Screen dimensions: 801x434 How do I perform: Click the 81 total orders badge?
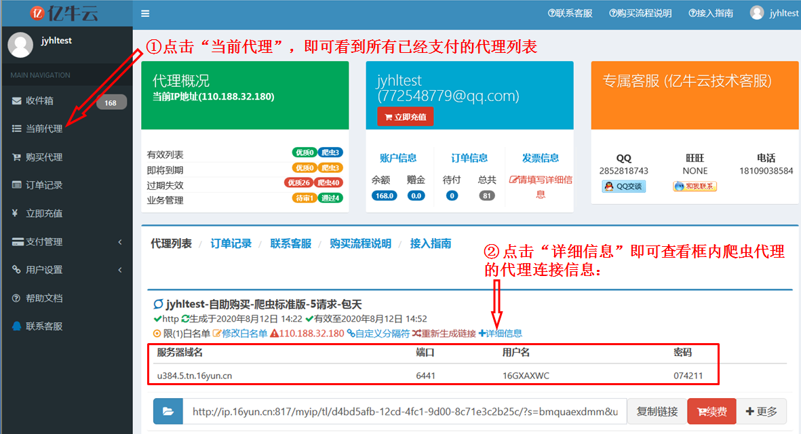pos(487,195)
